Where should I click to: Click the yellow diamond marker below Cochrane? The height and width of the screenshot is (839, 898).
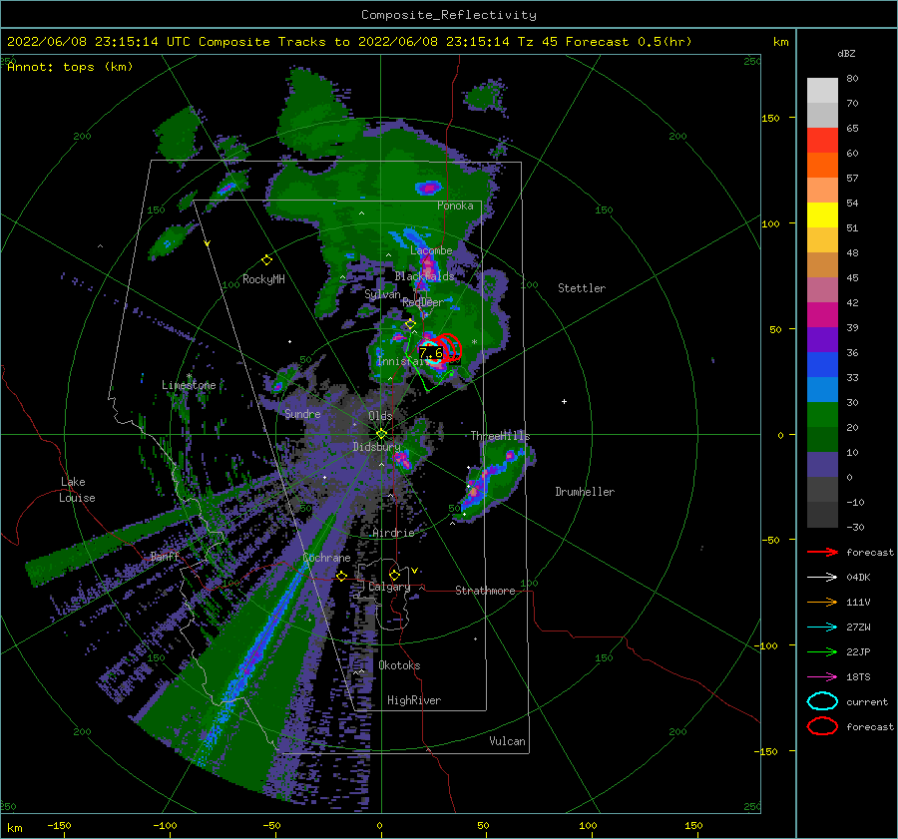[x=341, y=576]
